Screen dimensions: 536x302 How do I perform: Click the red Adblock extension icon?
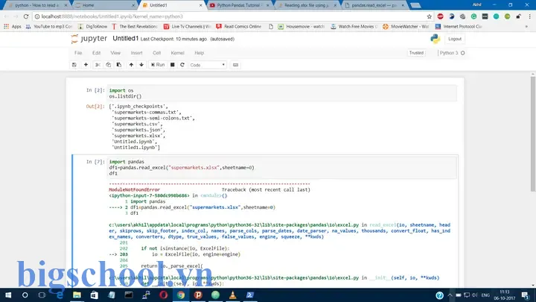pyautogui.click(x=440, y=16)
